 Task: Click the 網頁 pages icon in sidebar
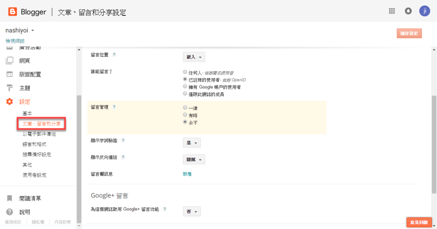tap(10, 61)
